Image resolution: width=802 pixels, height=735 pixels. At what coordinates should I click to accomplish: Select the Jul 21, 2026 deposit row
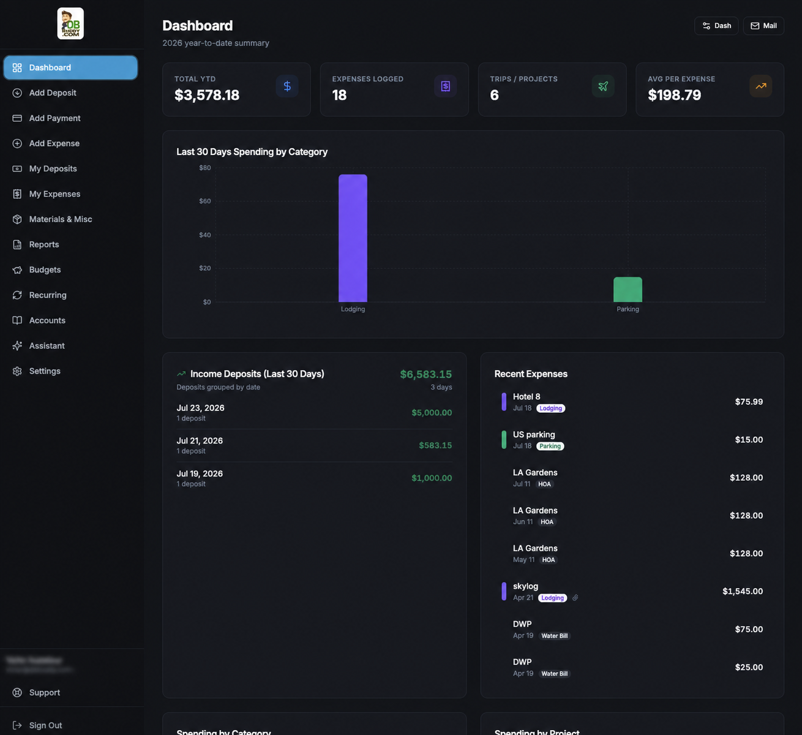(314, 445)
